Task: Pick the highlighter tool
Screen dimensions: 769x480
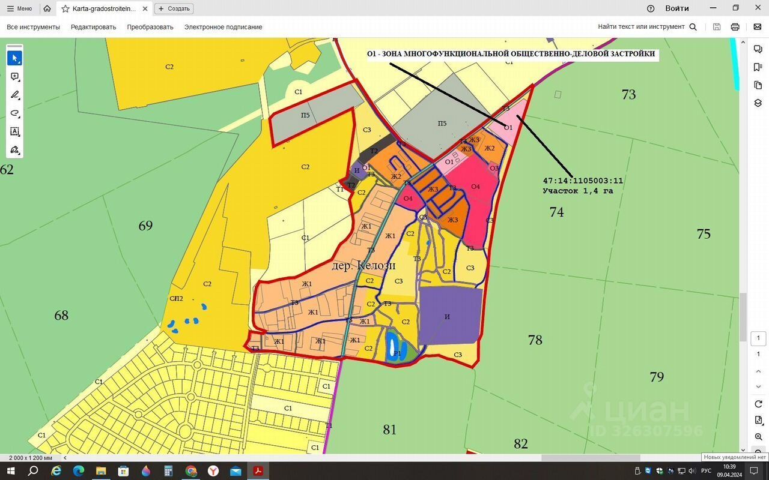Action: pos(15,95)
